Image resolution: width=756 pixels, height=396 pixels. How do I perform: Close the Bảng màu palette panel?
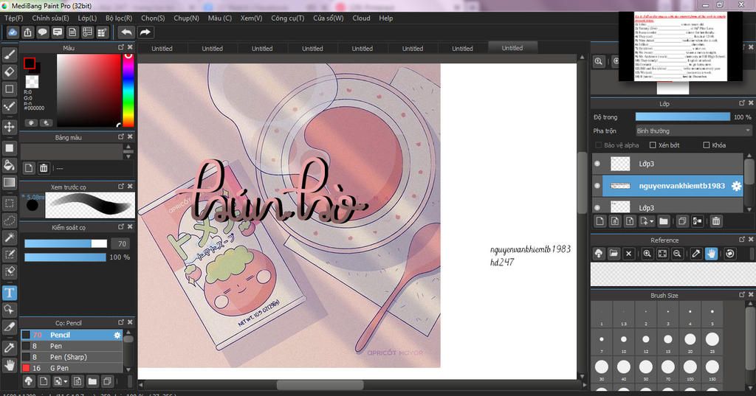[x=130, y=137]
